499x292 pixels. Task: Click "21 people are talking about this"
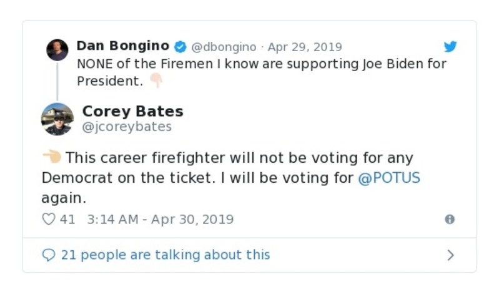pyautogui.click(x=166, y=255)
